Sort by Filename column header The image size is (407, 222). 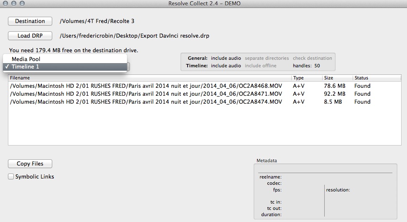(150, 78)
